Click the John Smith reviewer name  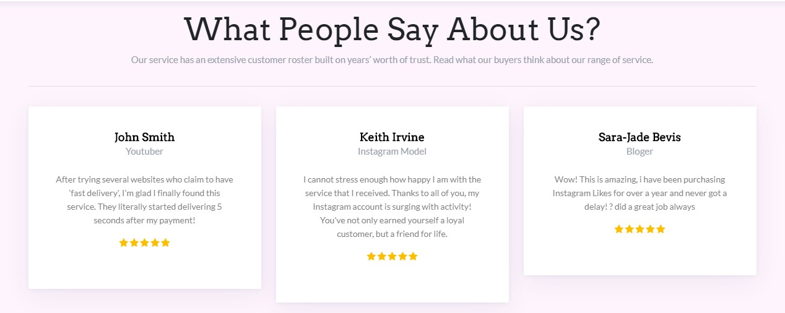click(144, 137)
